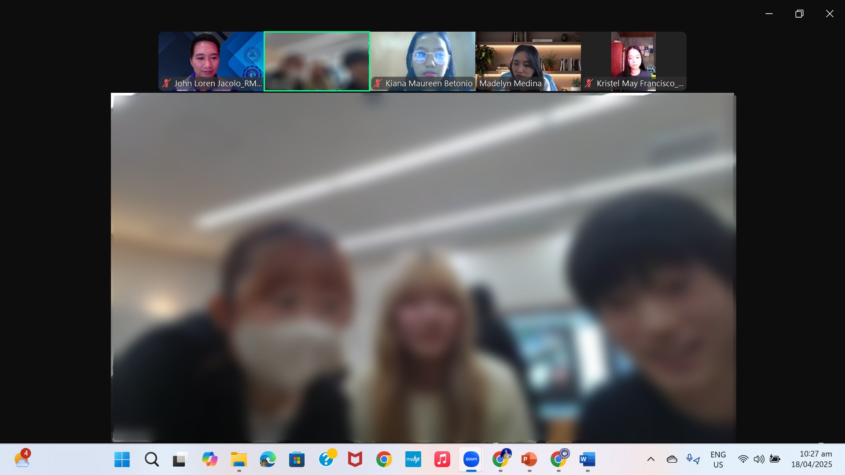Open the volume control in system tray
This screenshot has width=845, height=475.
(759, 460)
